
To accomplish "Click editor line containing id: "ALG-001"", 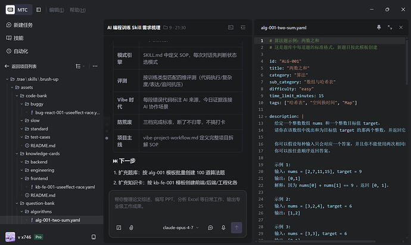I will (285, 61).
